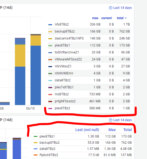Sort lower legend by Total column
147x159 pixels.
127,130
